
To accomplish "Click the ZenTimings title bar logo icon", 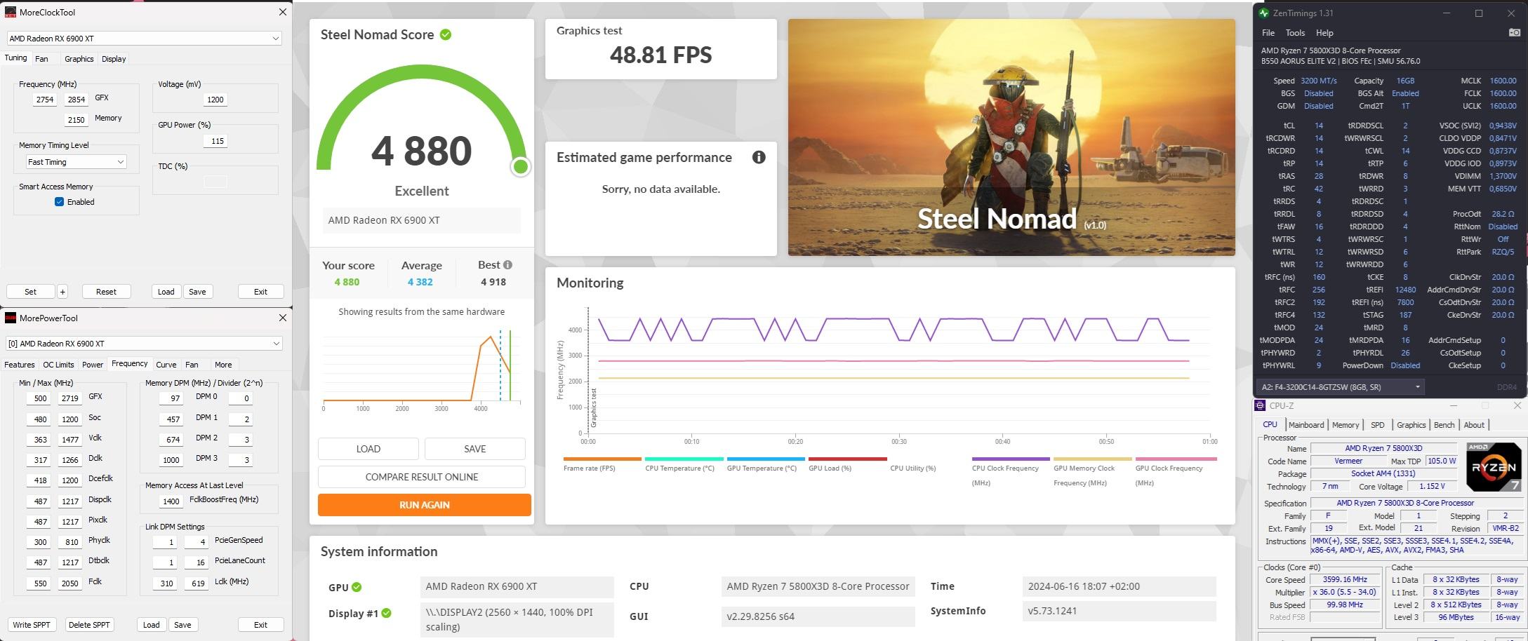I will pyautogui.click(x=1263, y=13).
